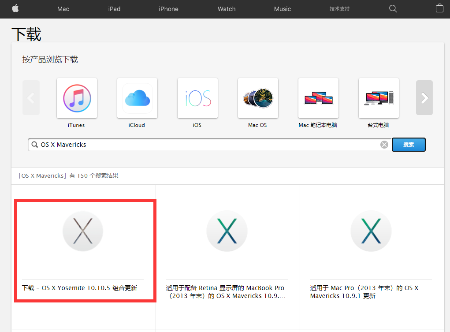Open the shopping bag icon
Screen dimensions: 450x332
point(439,8)
